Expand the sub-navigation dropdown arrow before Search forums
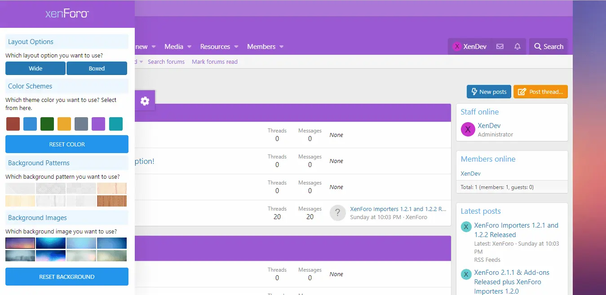606x295 pixels. 141,62
